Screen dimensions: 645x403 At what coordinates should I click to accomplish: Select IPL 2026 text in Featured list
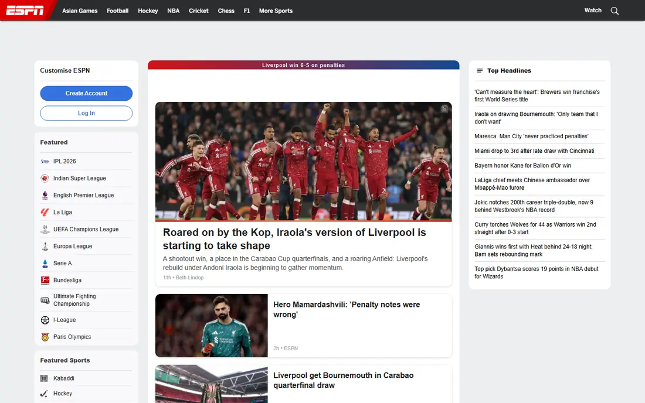point(64,162)
